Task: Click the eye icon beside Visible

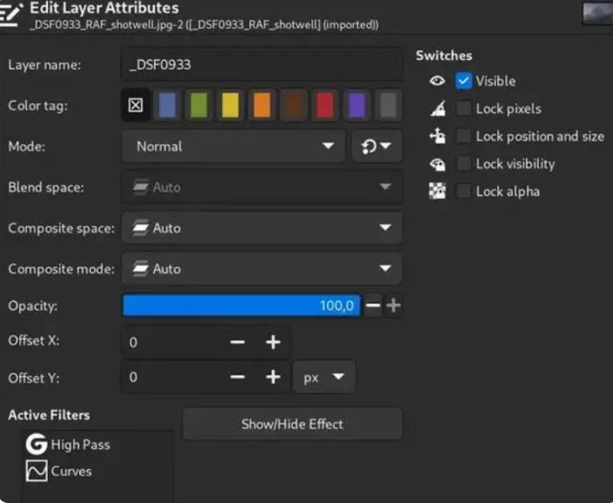Action: point(437,81)
